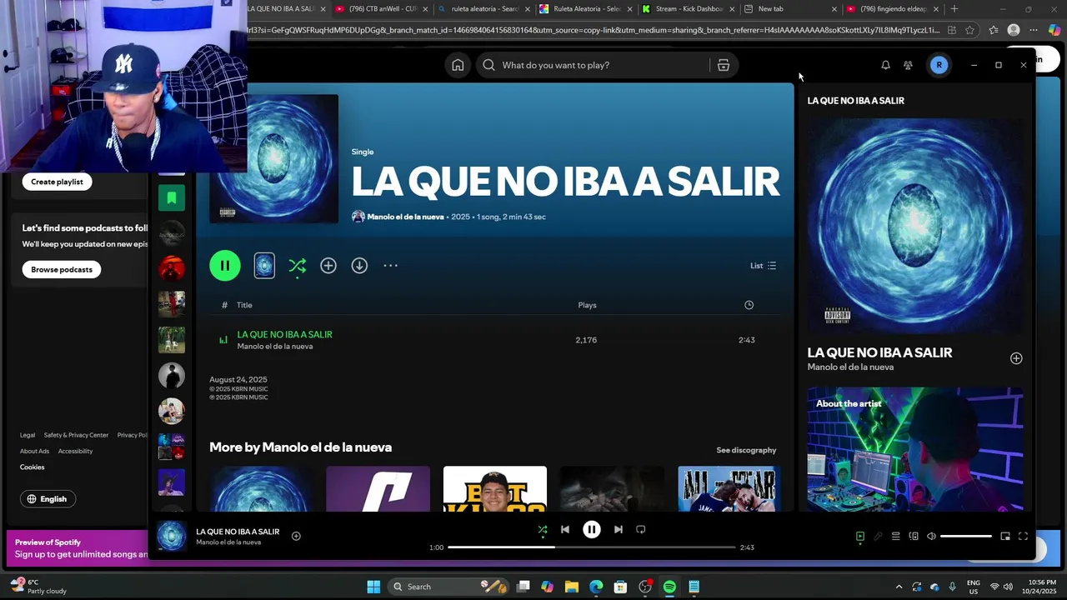Toggle Now Playing view
The height and width of the screenshot is (600, 1067).
(x=860, y=537)
